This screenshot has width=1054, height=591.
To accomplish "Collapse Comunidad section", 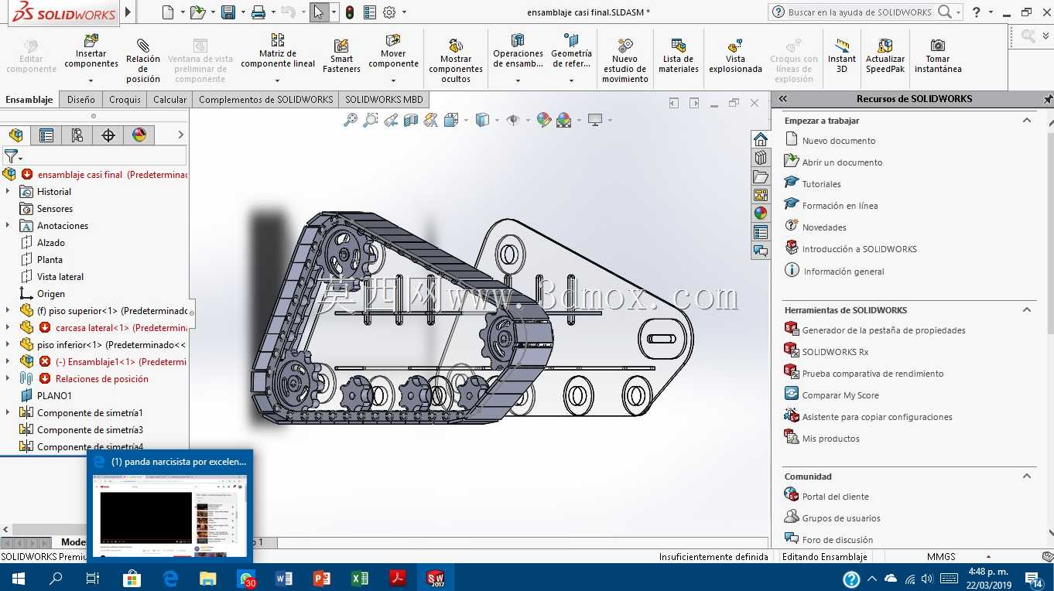I will click(1027, 476).
